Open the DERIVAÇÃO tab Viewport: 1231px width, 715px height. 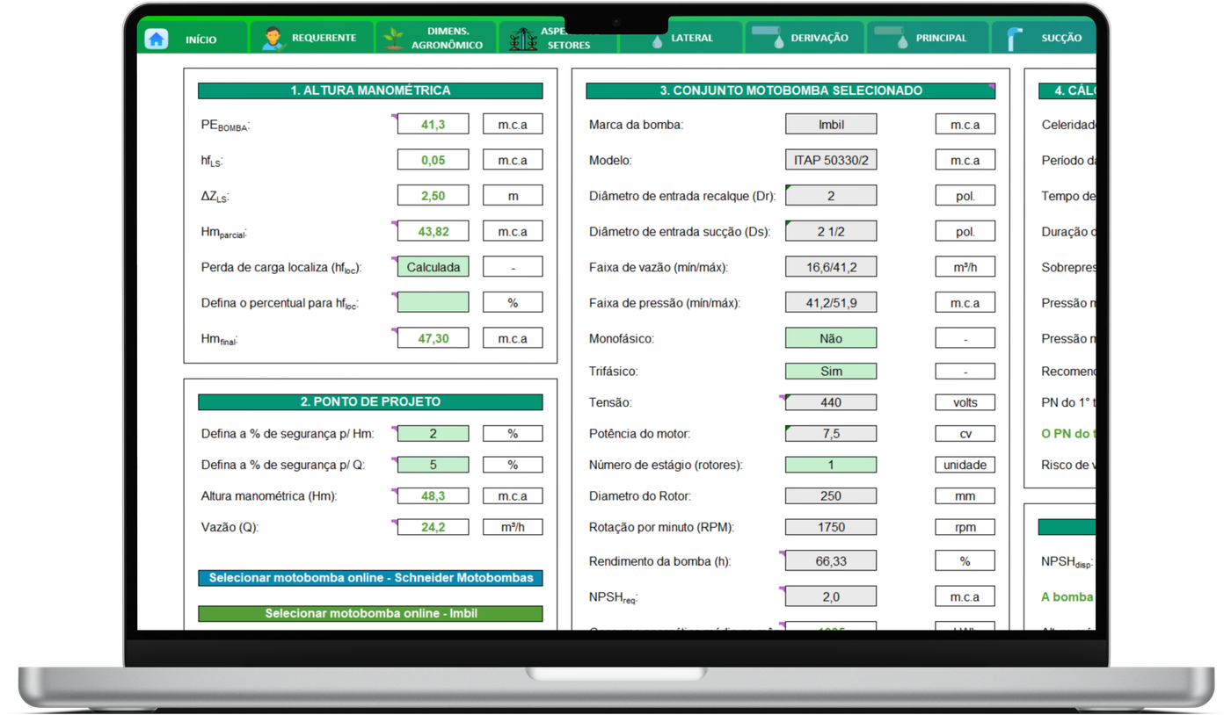click(805, 38)
